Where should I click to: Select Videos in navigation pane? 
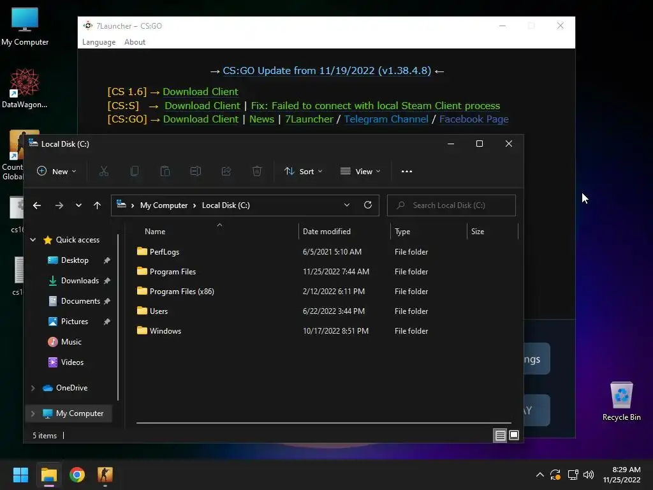[72, 362]
